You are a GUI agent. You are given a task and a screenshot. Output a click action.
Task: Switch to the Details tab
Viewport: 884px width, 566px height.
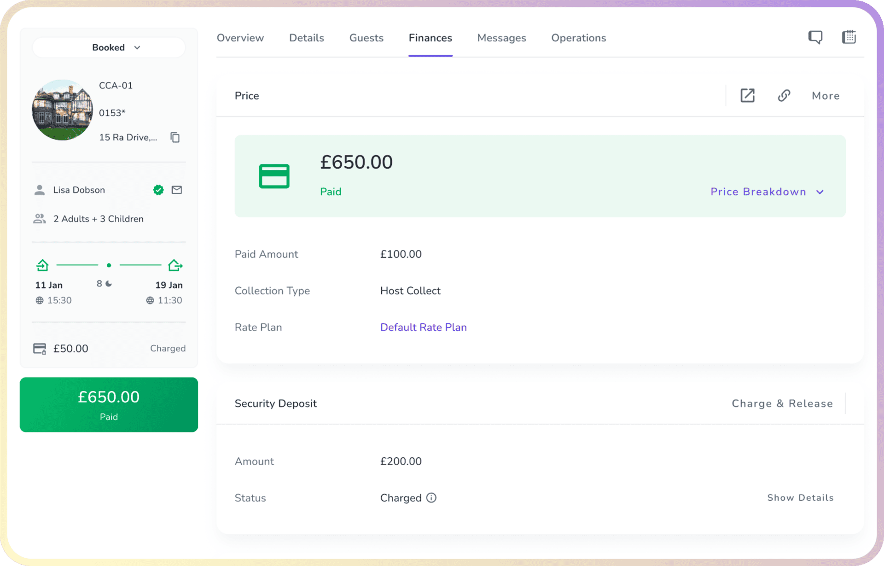tap(307, 38)
